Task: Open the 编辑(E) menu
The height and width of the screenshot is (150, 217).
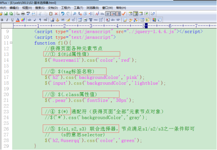Action: (14, 8)
